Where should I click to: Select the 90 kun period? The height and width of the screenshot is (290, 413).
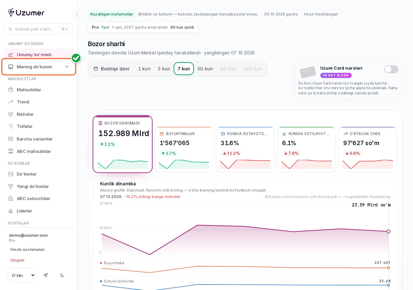[228, 69]
